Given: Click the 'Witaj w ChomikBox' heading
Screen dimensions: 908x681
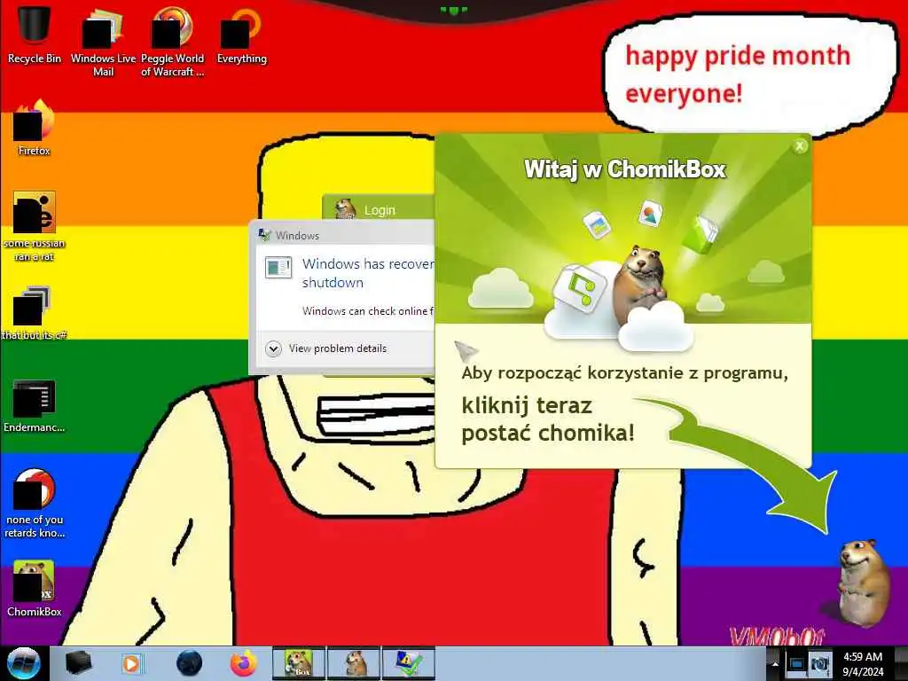Looking at the screenshot, I should 625,169.
